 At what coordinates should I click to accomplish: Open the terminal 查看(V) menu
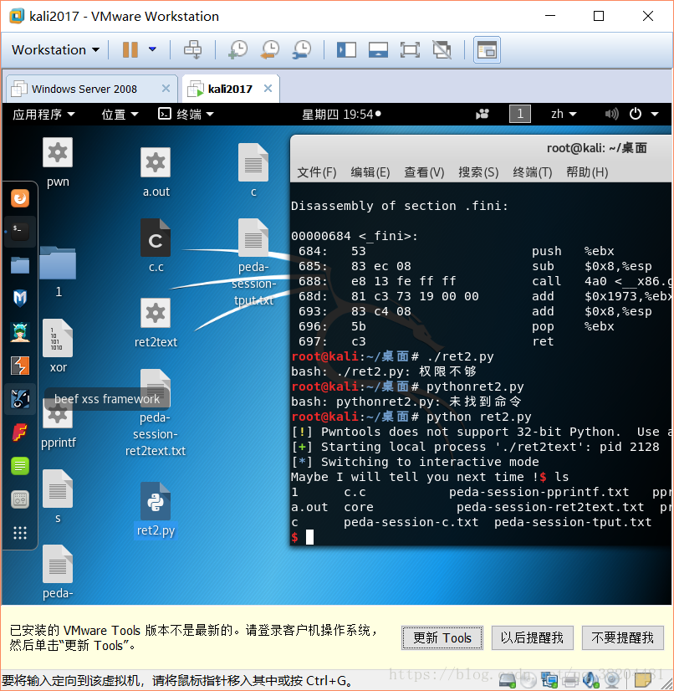tap(424, 172)
